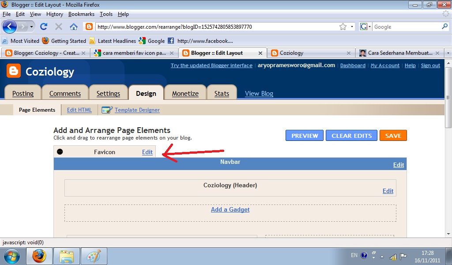
Task: Open Windows Explorer from the taskbar
Action: click(67, 256)
